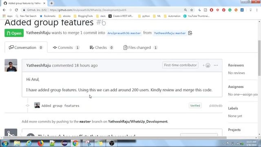261x147 pixels.
Task: Expand the ebooks bookmark folder
Action: [64, 16]
